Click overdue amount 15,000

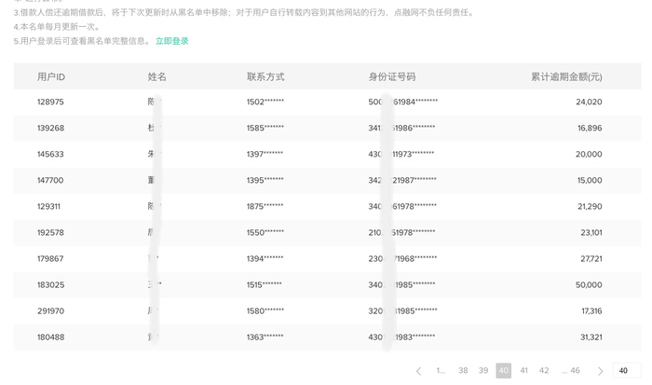[x=590, y=181]
